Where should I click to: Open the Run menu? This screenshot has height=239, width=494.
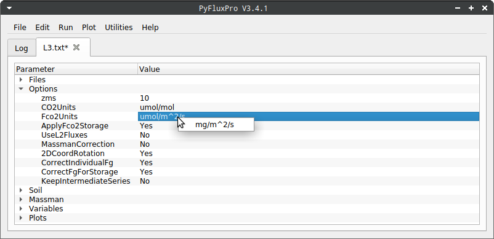tap(65, 27)
